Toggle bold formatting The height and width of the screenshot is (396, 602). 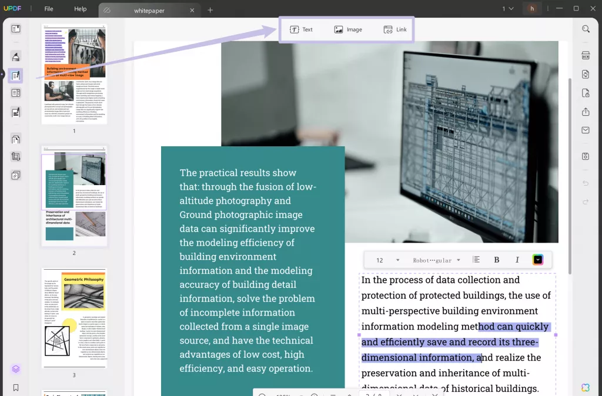[x=496, y=260]
